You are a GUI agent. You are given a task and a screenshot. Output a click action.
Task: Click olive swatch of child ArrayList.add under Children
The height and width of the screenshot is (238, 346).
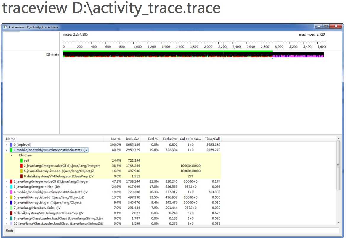coord(21,171)
